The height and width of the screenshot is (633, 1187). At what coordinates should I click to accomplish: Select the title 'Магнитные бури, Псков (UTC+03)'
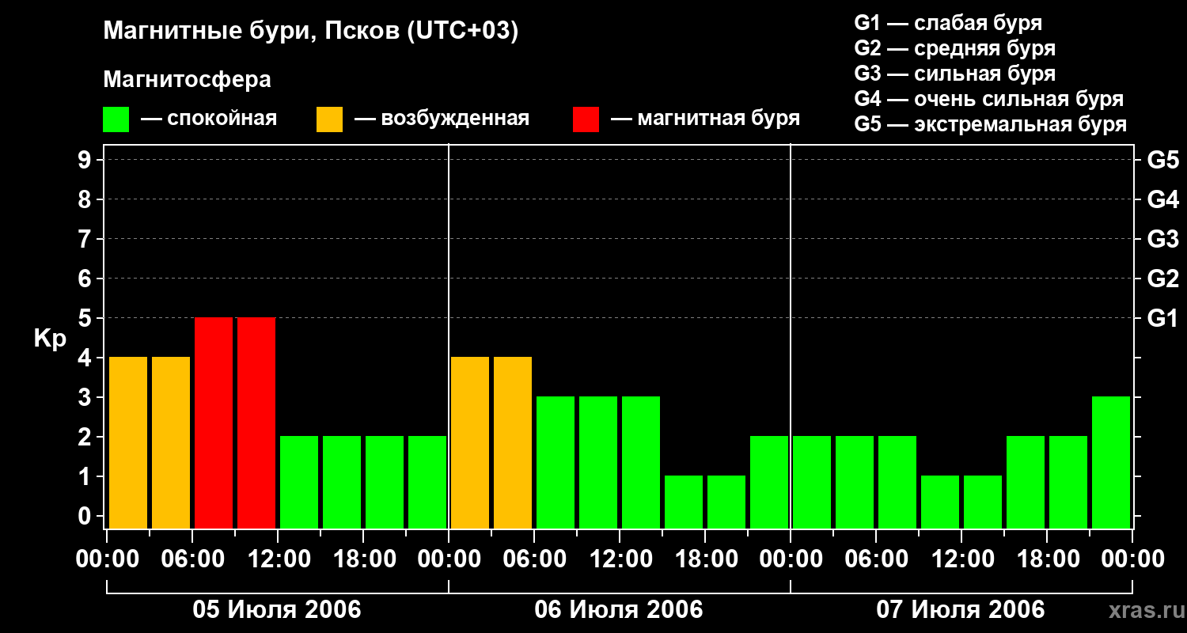coord(311,32)
